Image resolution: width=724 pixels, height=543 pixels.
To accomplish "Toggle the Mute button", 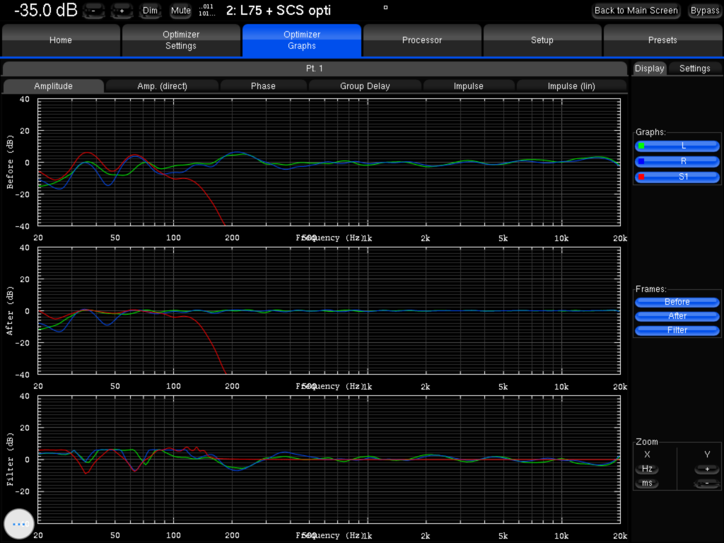I will [180, 11].
